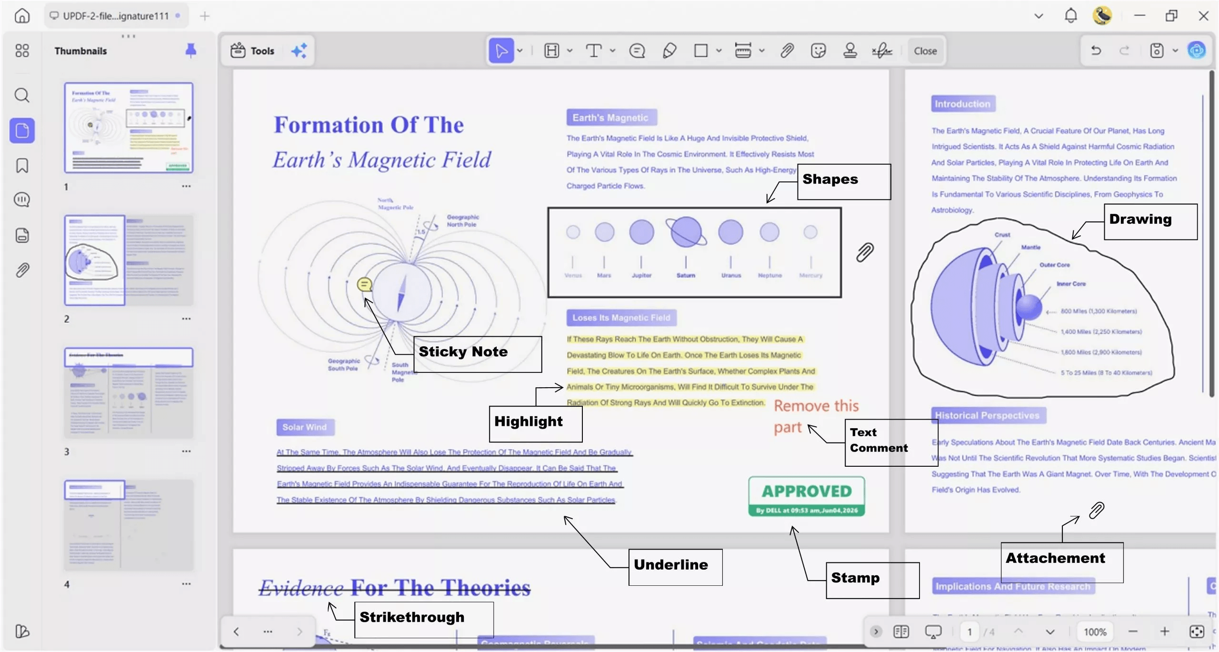Select the measure ruler tool
1219x652 pixels.
[x=742, y=50]
